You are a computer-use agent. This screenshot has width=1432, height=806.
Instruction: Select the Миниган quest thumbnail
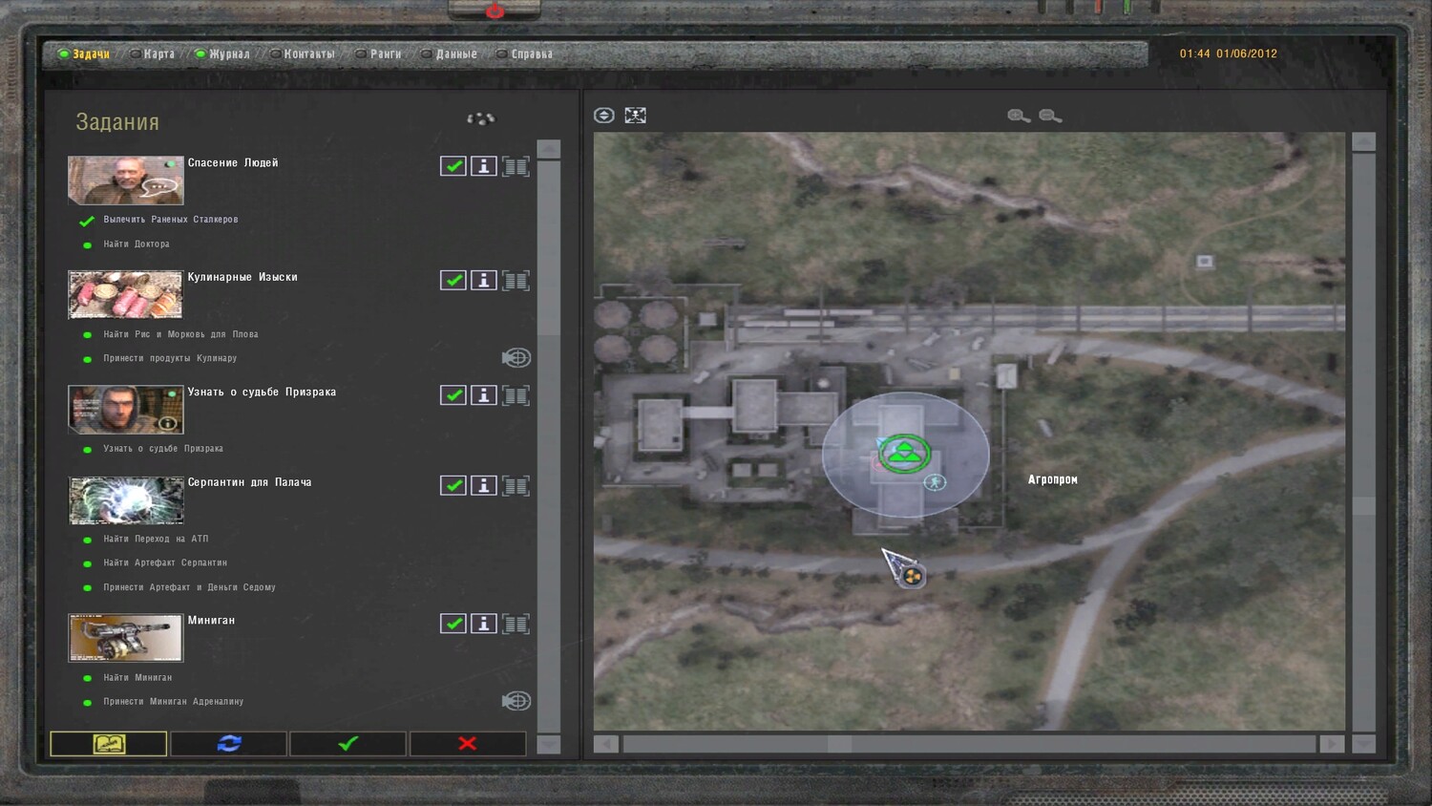126,638
